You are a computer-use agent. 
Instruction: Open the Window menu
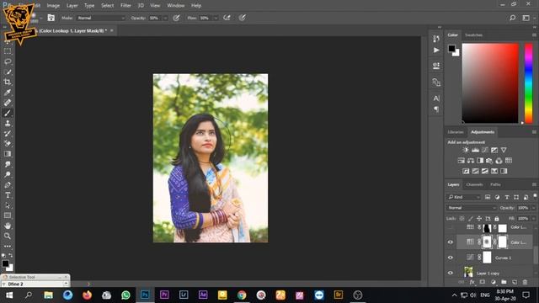pos(176,6)
